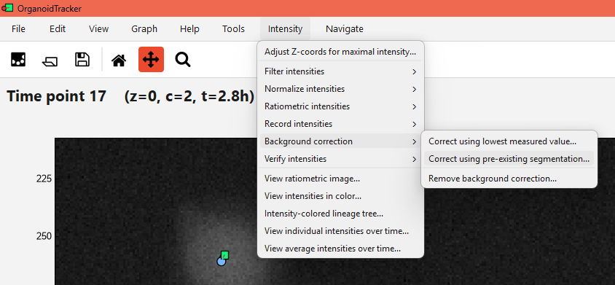Click the Time point 17 heading
The height and width of the screenshot is (285, 615).
(57, 96)
